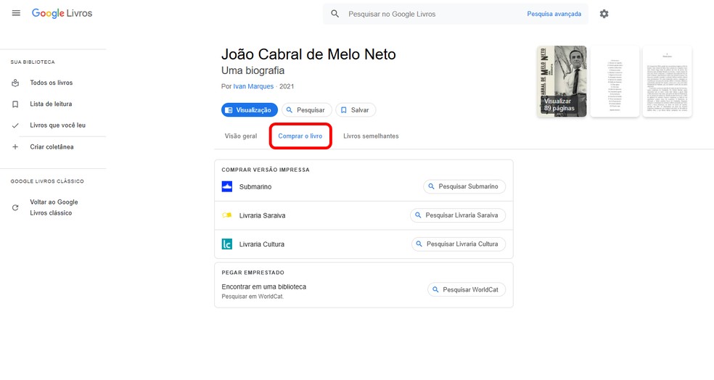Click the Livraria Saraiva store name
Image resolution: width=714 pixels, height=380 pixels.
point(262,215)
